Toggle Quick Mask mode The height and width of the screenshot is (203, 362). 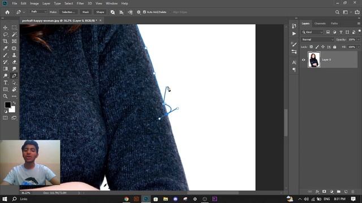click(5, 118)
